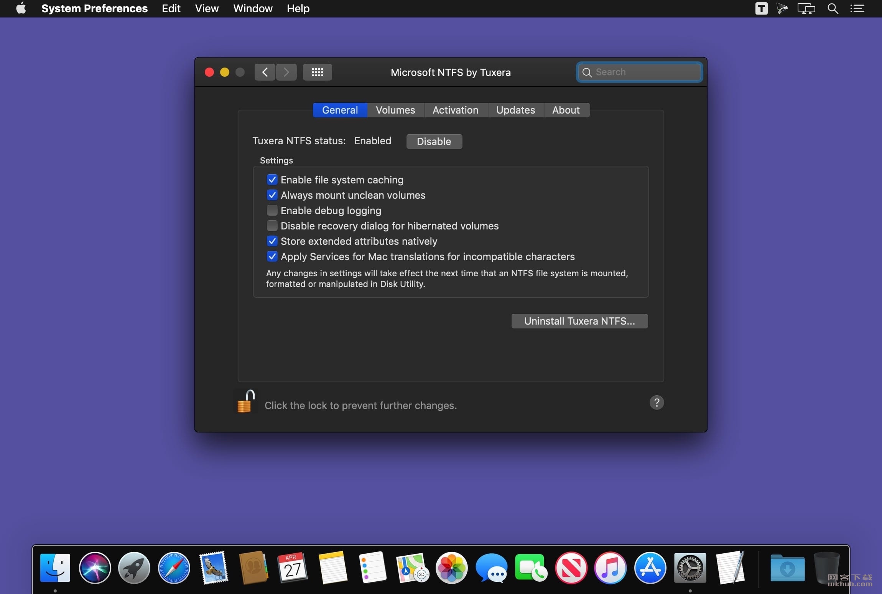882x594 pixels.
Task: Switch to the About tab
Action: coord(566,110)
